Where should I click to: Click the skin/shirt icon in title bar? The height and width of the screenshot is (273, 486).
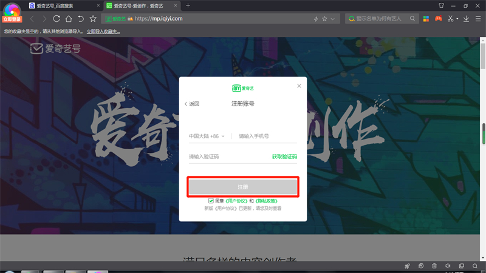point(441,5)
